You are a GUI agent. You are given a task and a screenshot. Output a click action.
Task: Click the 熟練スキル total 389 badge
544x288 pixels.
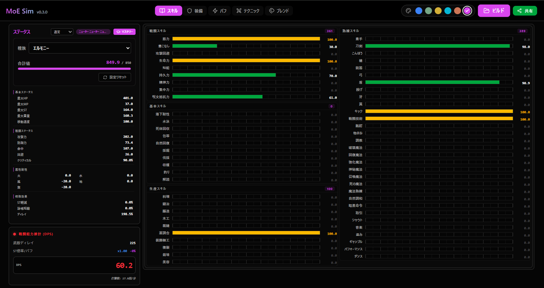pyautogui.click(x=523, y=31)
